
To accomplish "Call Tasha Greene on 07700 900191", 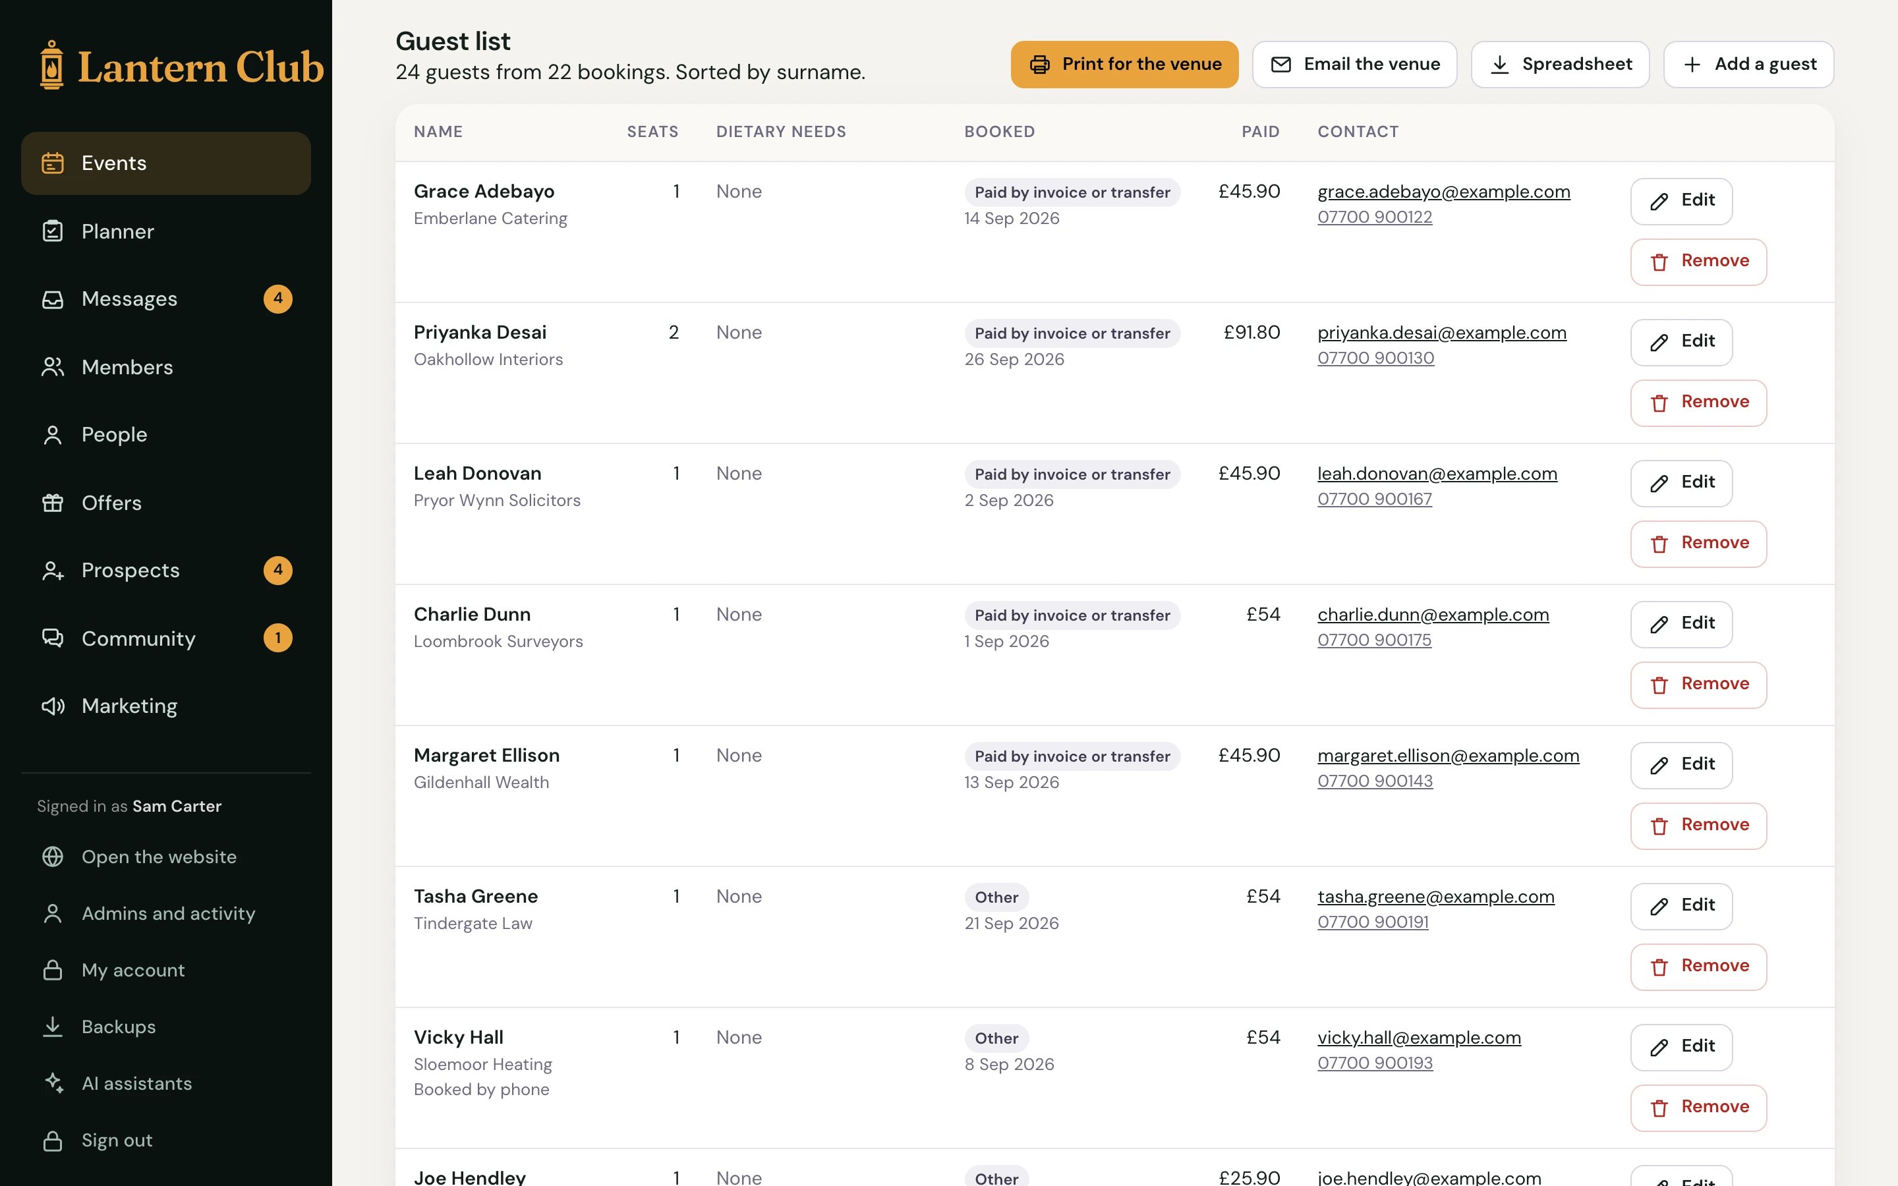I will pyautogui.click(x=1373, y=922).
